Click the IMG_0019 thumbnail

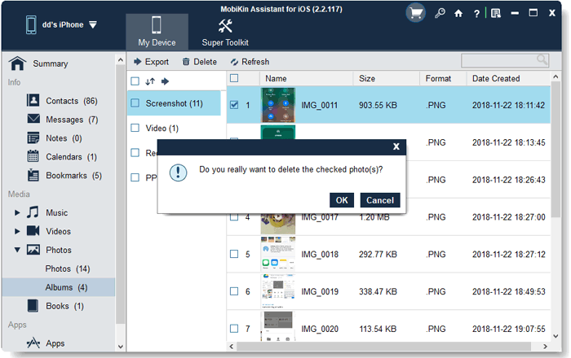[278, 291]
